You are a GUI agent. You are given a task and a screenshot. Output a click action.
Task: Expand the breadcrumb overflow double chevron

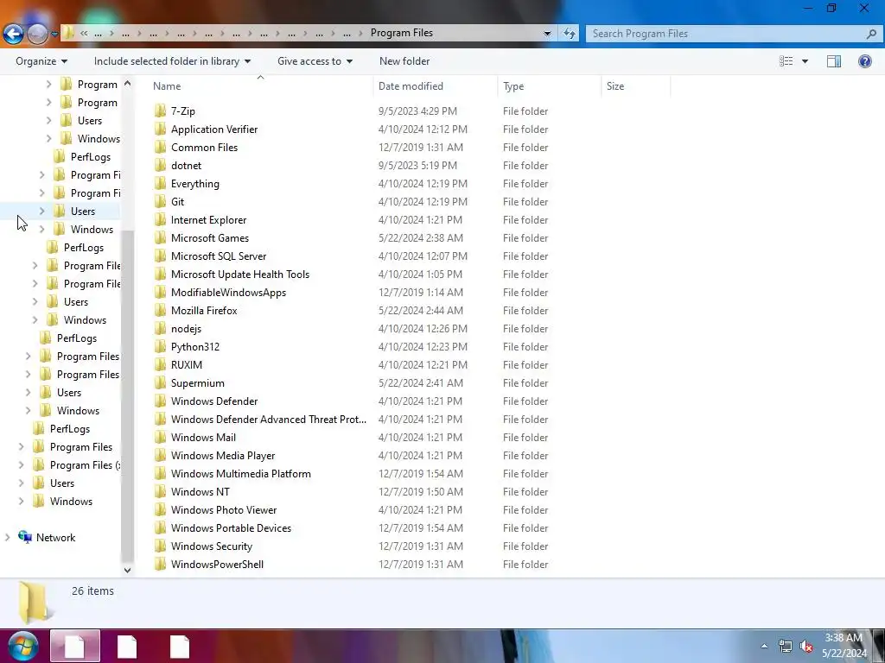coord(84,34)
